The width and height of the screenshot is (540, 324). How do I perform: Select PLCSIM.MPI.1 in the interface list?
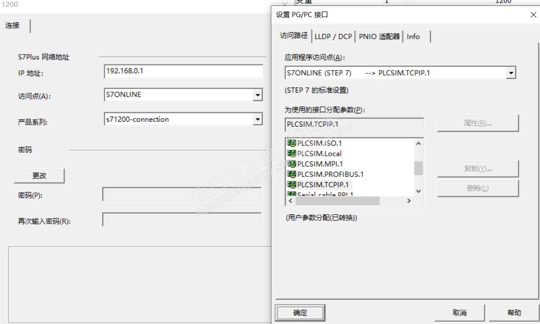pyautogui.click(x=320, y=164)
